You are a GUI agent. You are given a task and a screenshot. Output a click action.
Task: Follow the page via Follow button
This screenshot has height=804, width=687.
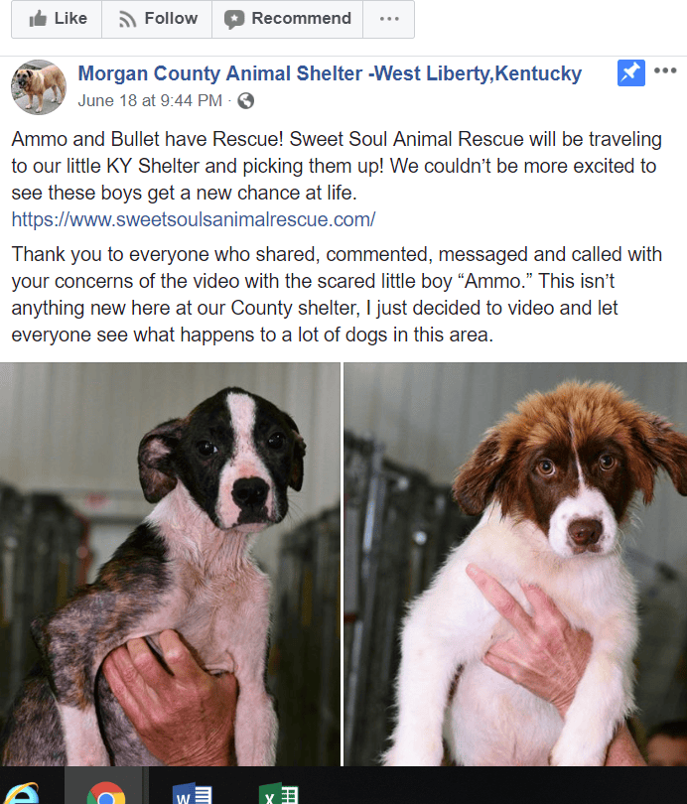[157, 19]
